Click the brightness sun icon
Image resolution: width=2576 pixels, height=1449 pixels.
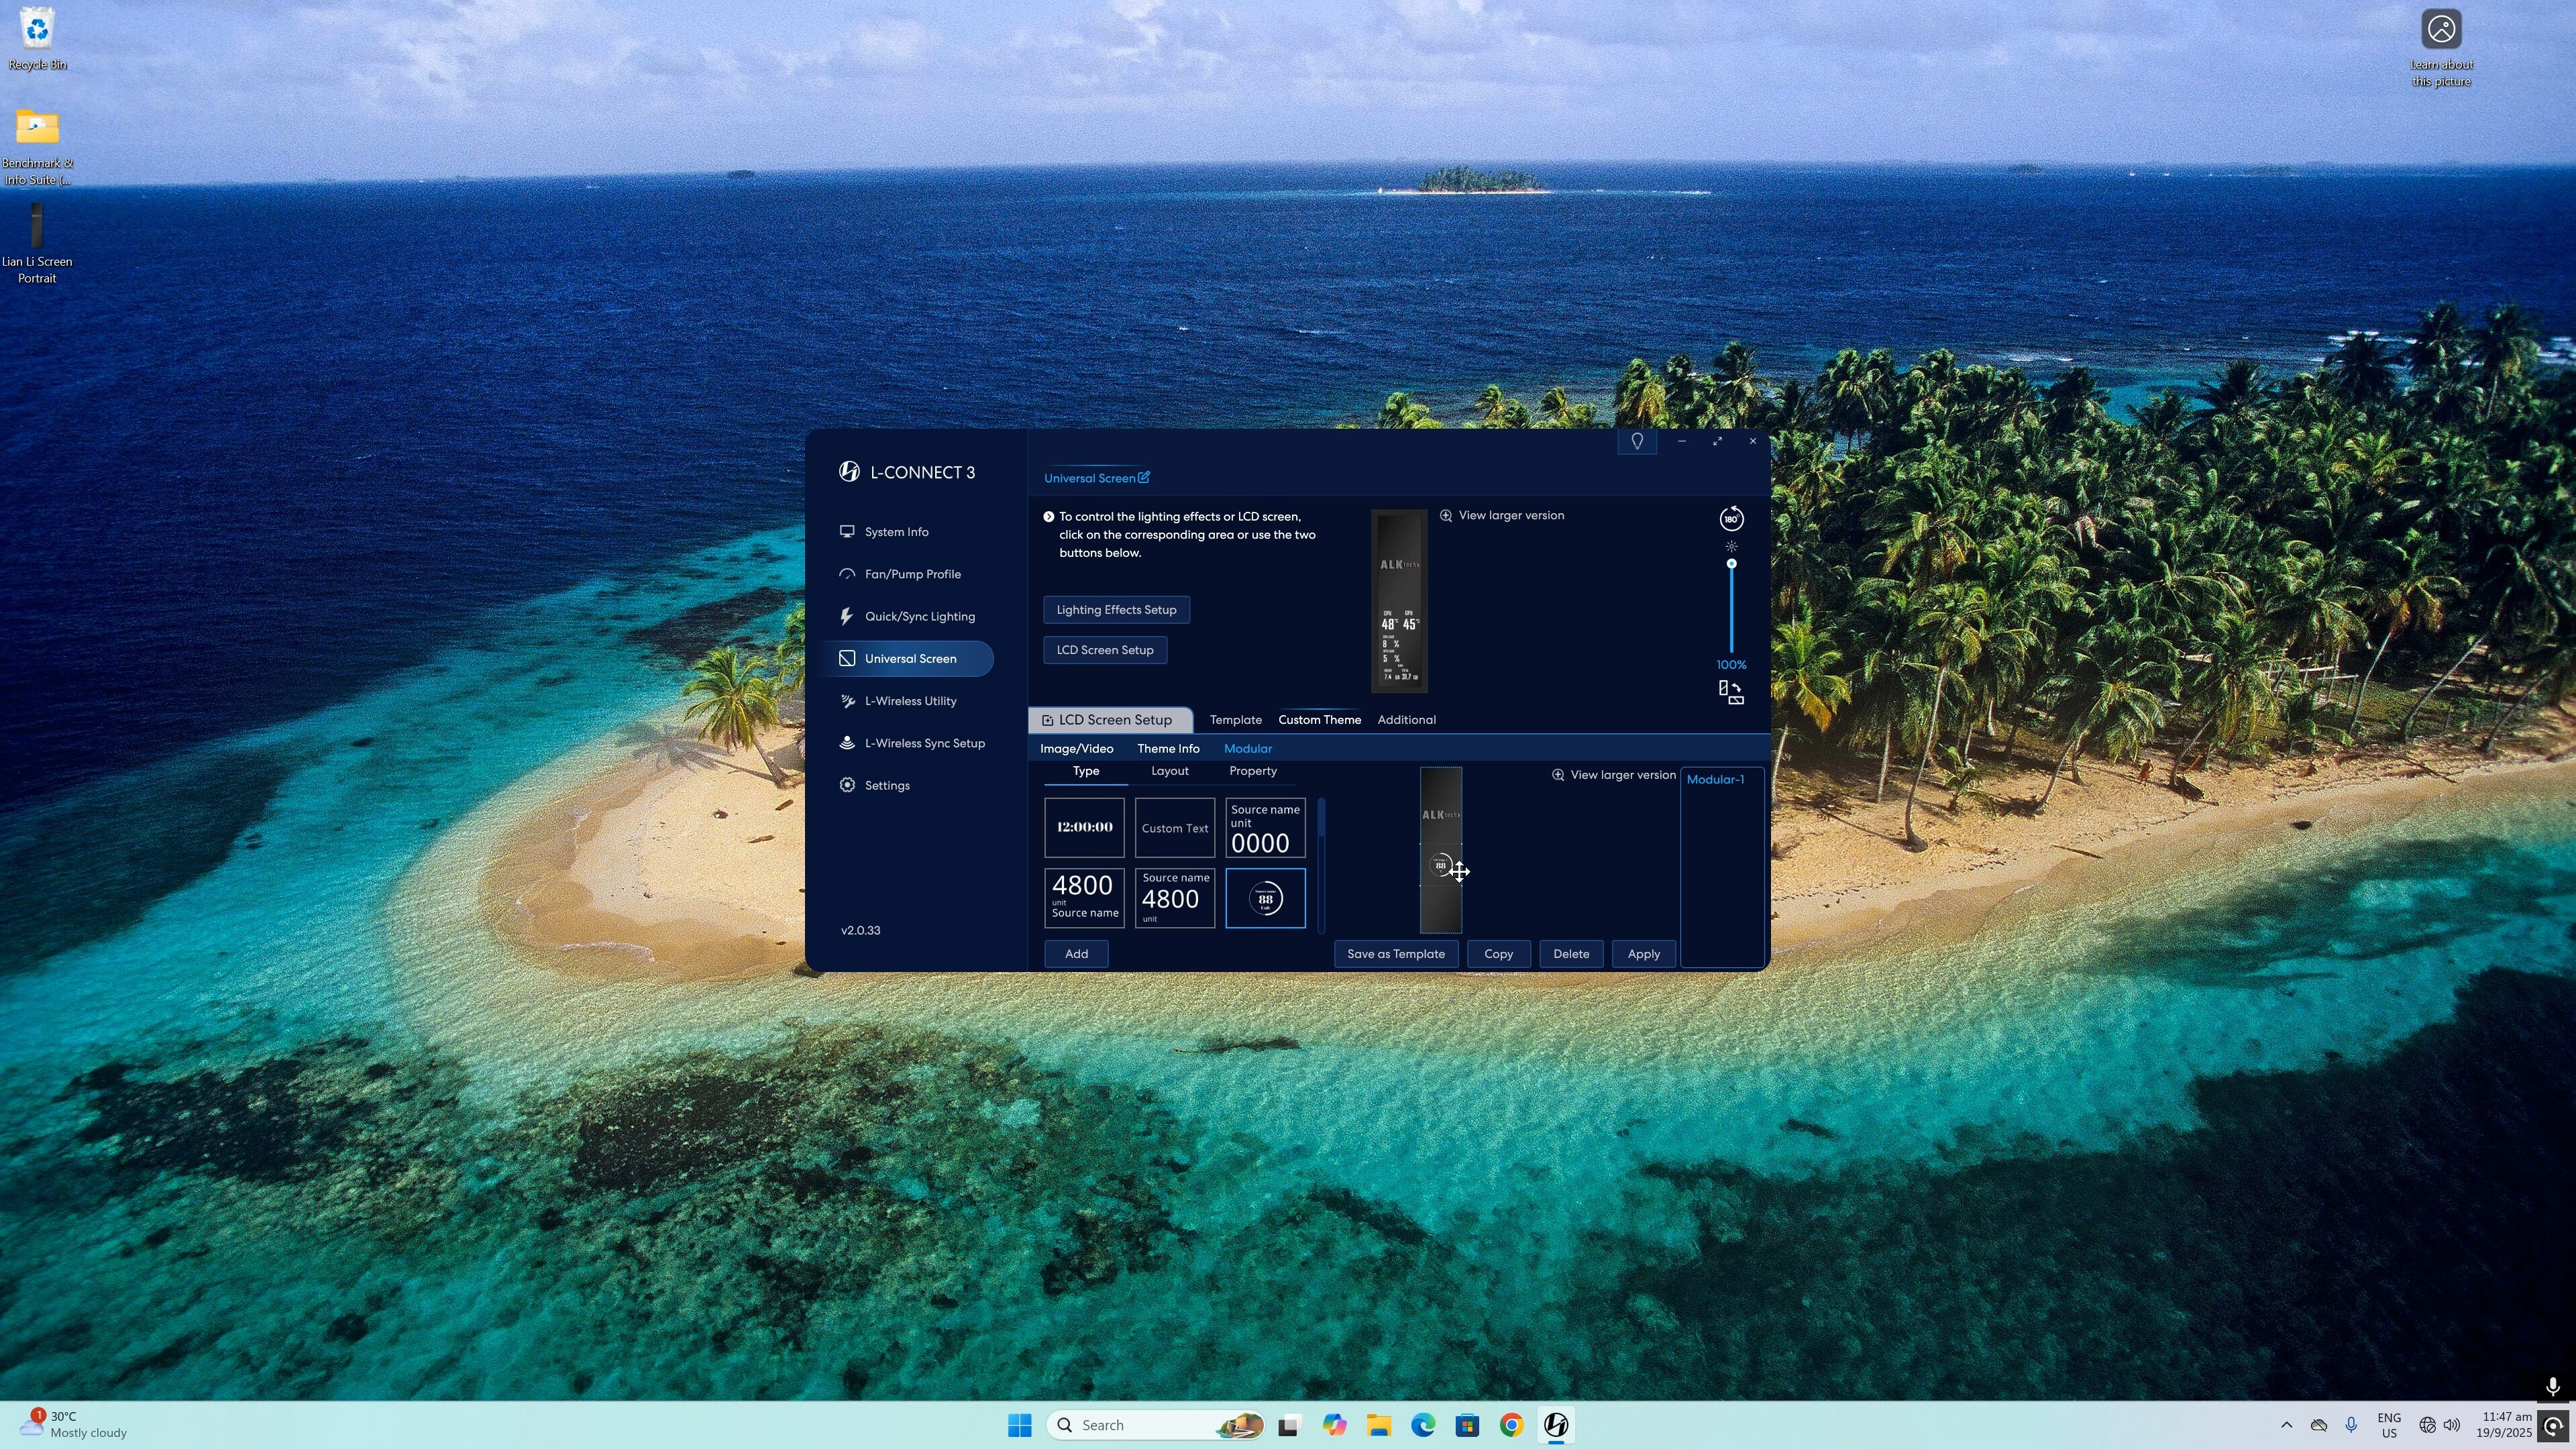click(1731, 546)
